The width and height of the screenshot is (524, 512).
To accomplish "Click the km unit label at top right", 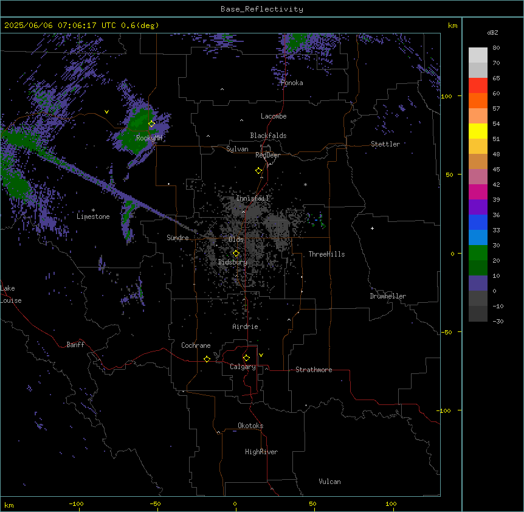I will pos(453,26).
